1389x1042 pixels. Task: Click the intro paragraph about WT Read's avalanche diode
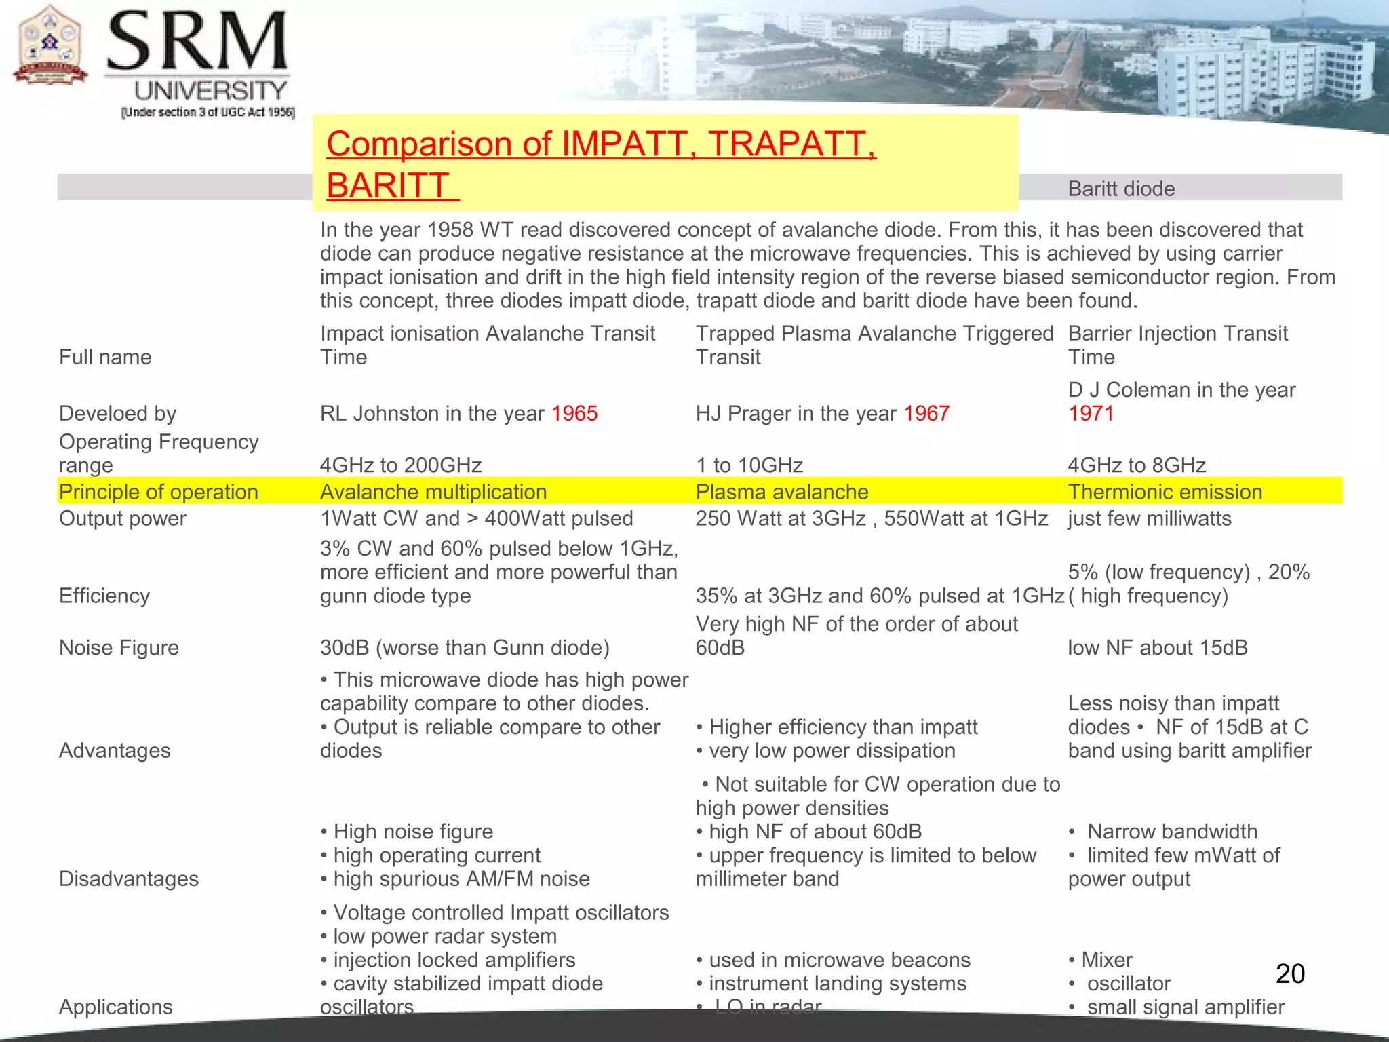coord(828,265)
